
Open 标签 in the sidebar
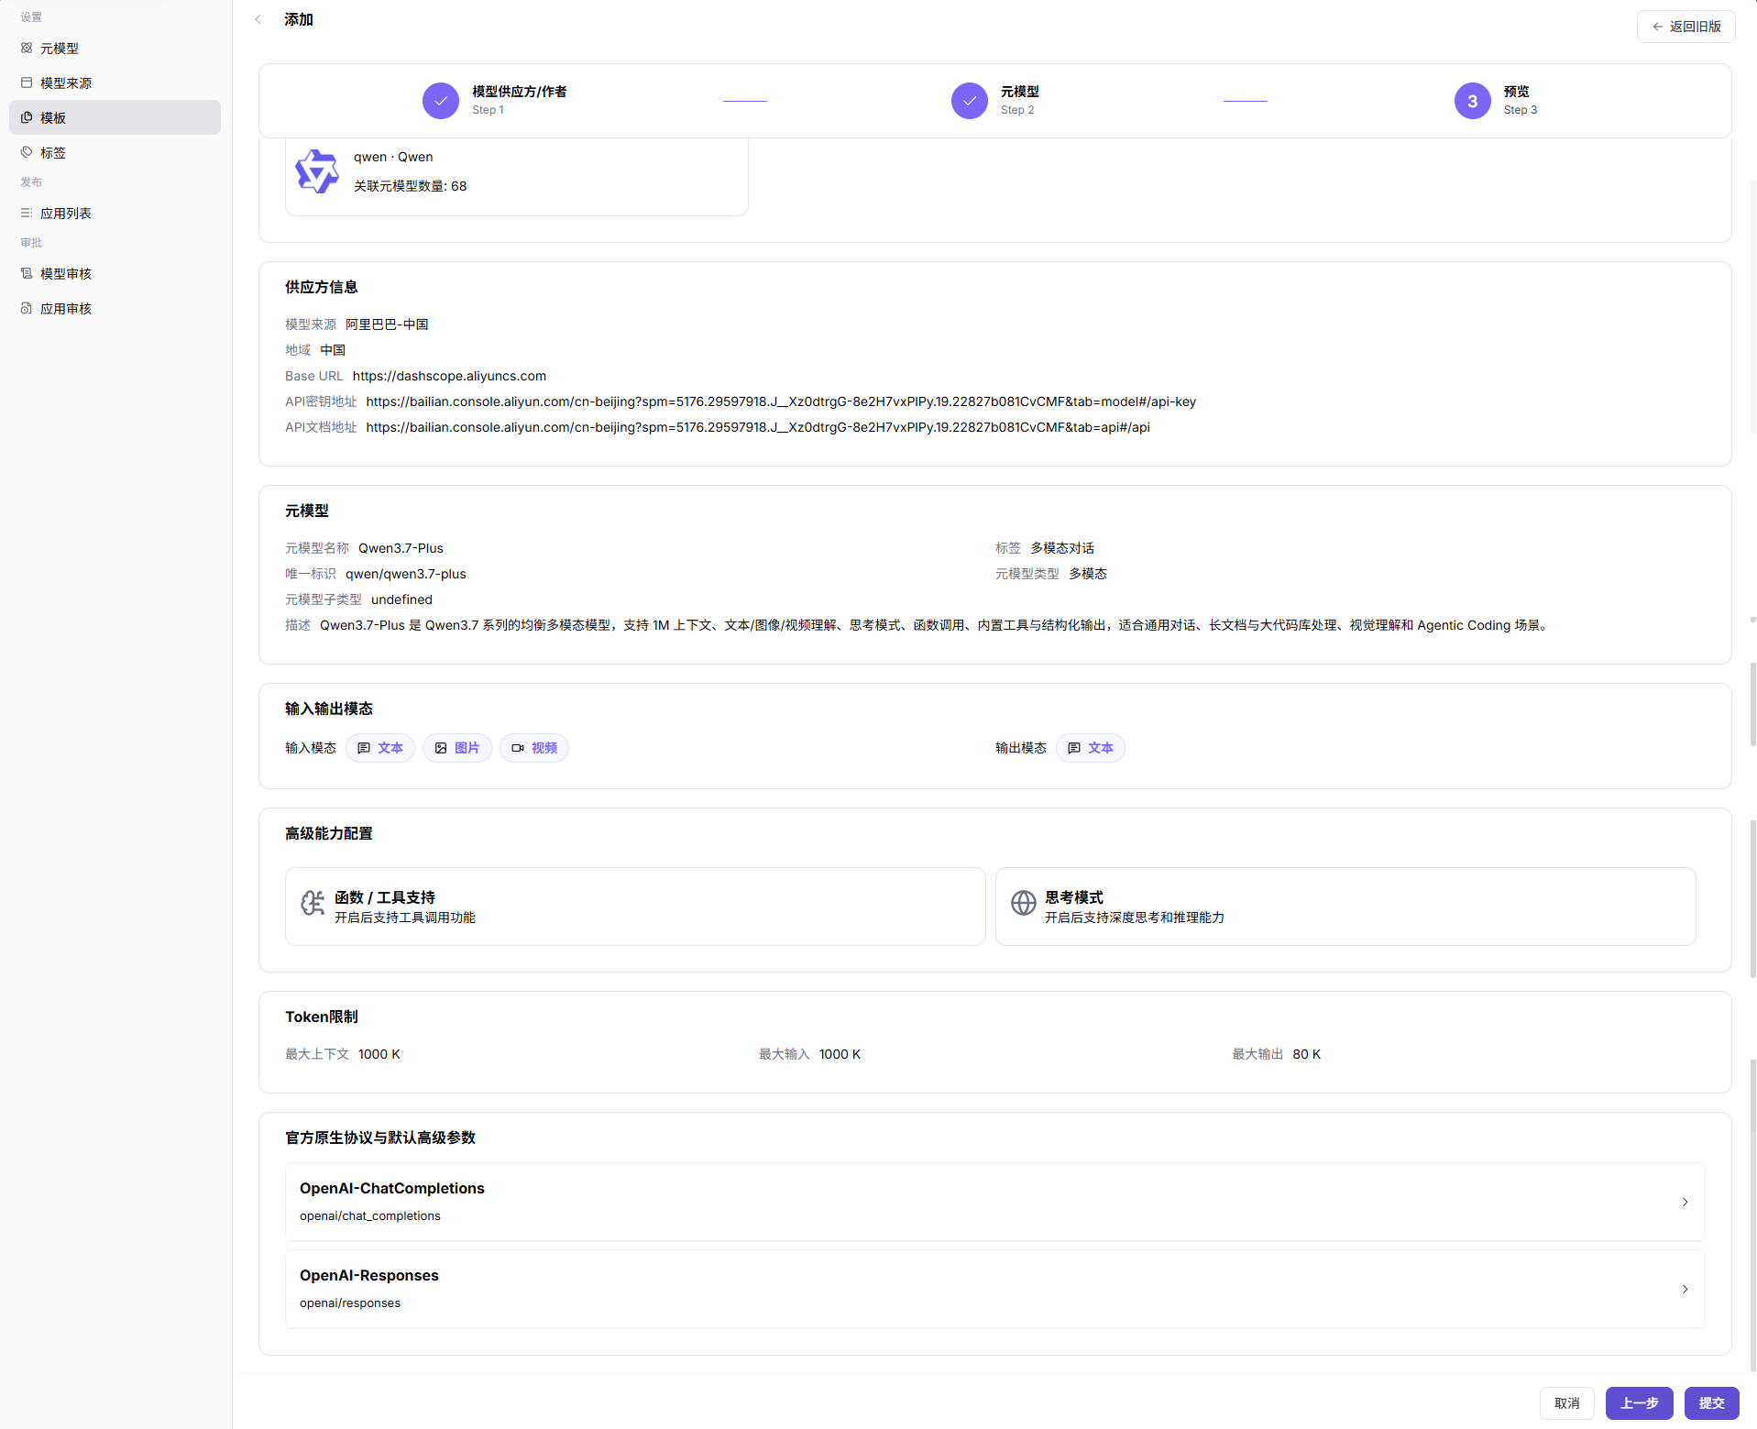(x=115, y=152)
